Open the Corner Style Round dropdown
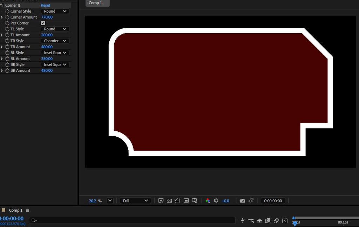Screen dimensions: 359x227 pos(55,11)
